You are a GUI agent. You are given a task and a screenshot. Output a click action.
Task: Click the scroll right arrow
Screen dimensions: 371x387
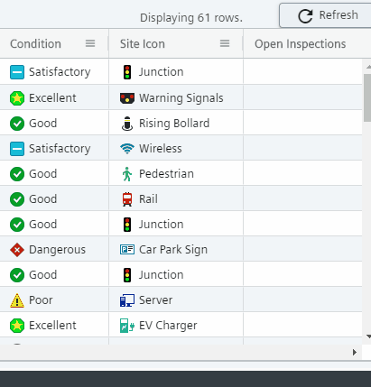click(355, 352)
